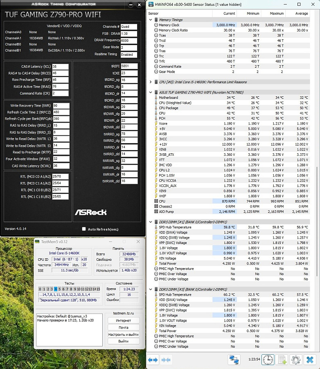
Task: Click HWiNFO64 title bar app icon
Action: point(151,4)
